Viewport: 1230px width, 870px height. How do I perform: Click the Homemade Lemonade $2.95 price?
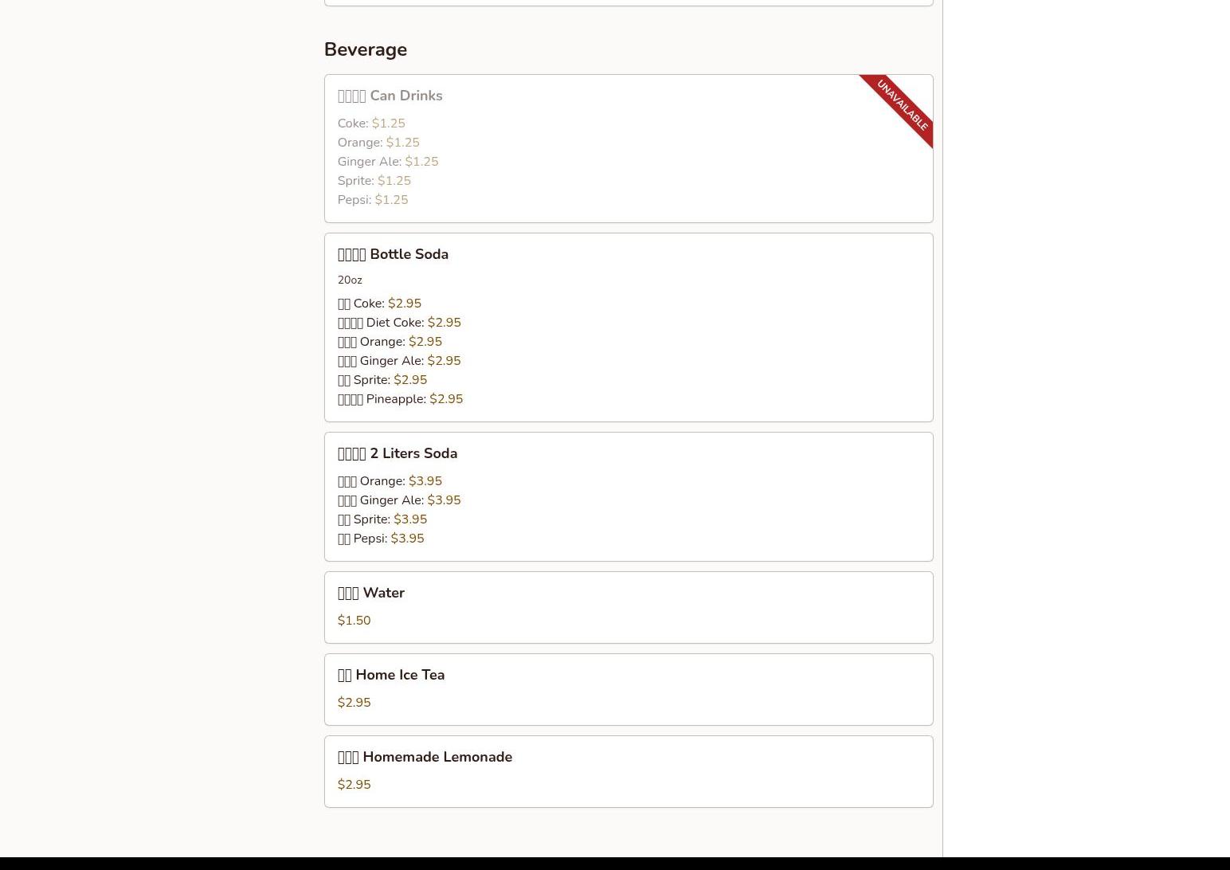(354, 785)
